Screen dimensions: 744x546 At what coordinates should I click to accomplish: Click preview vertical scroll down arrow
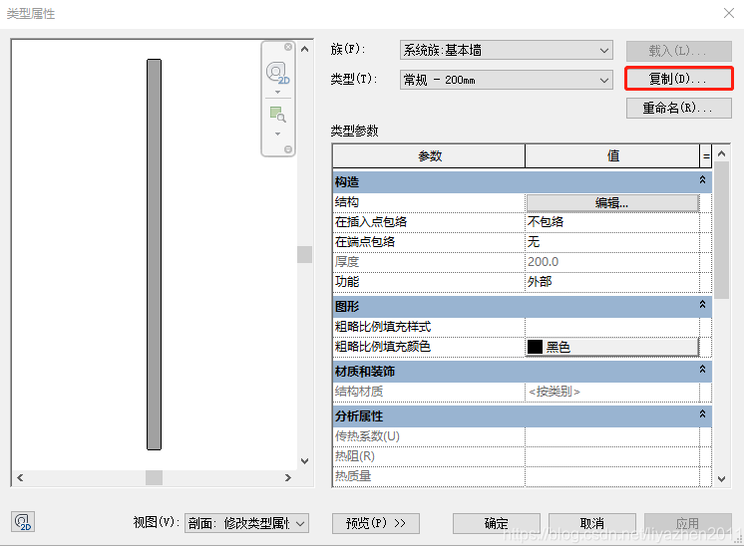coord(304,460)
